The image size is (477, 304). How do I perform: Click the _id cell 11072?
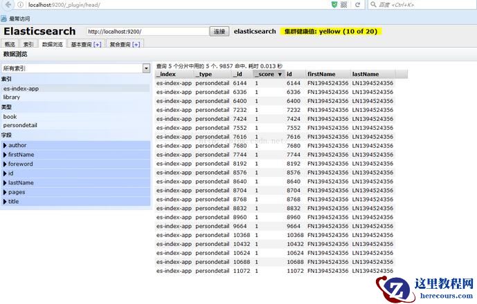coord(242,271)
